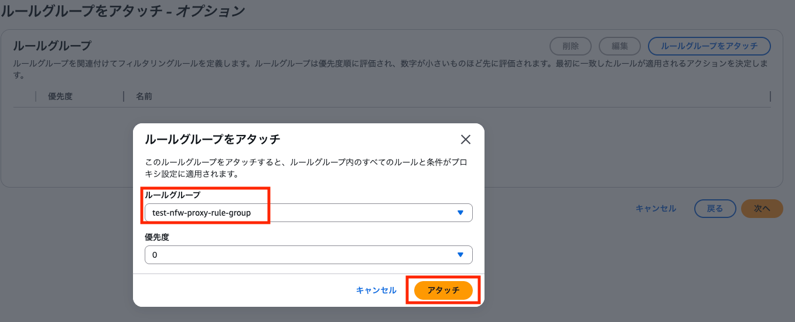Select the test-nfw-proxy-rule-group combo box text
The width and height of the screenshot is (795, 322).
pyautogui.click(x=202, y=213)
